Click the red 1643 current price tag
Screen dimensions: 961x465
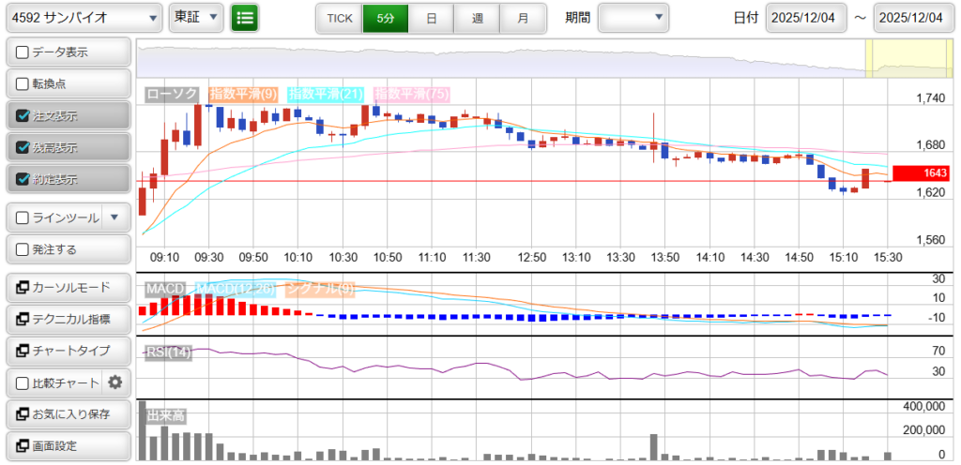point(922,173)
